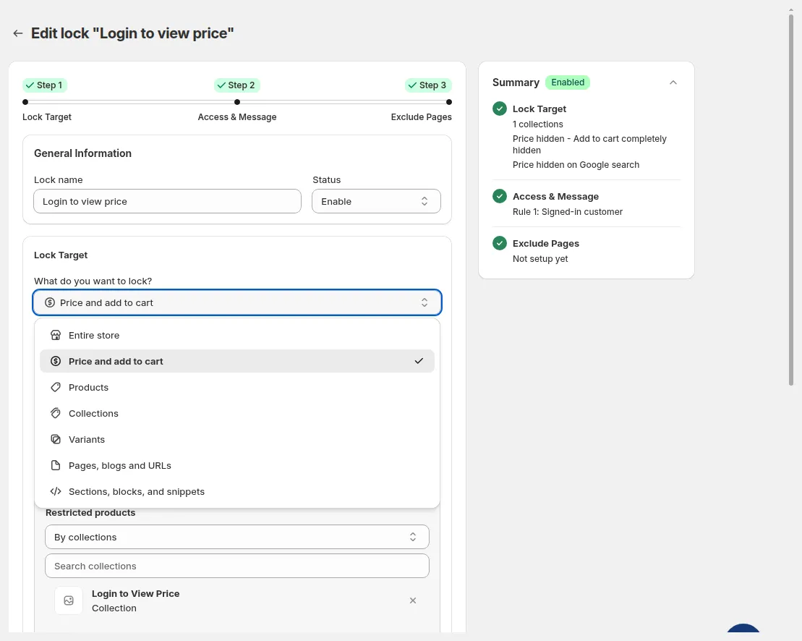
Task: Click the green check beside Lock Target summary
Action: [x=500, y=109]
